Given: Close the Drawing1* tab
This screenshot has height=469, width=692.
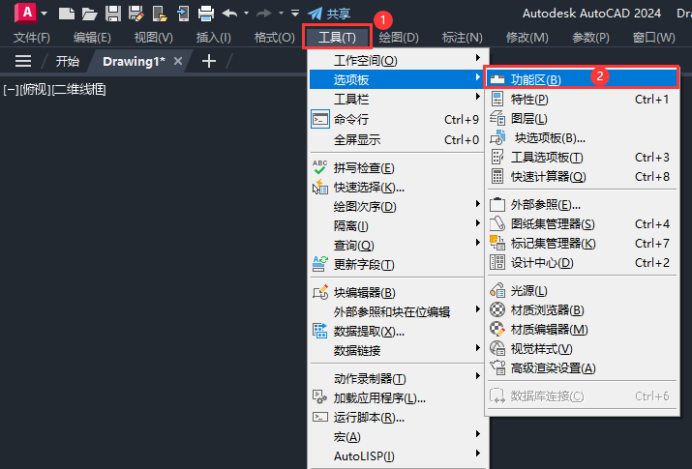Looking at the screenshot, I should pos(177,61).
